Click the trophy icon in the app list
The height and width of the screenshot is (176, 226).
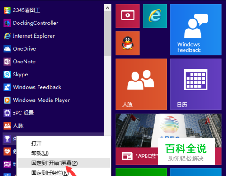7,138
